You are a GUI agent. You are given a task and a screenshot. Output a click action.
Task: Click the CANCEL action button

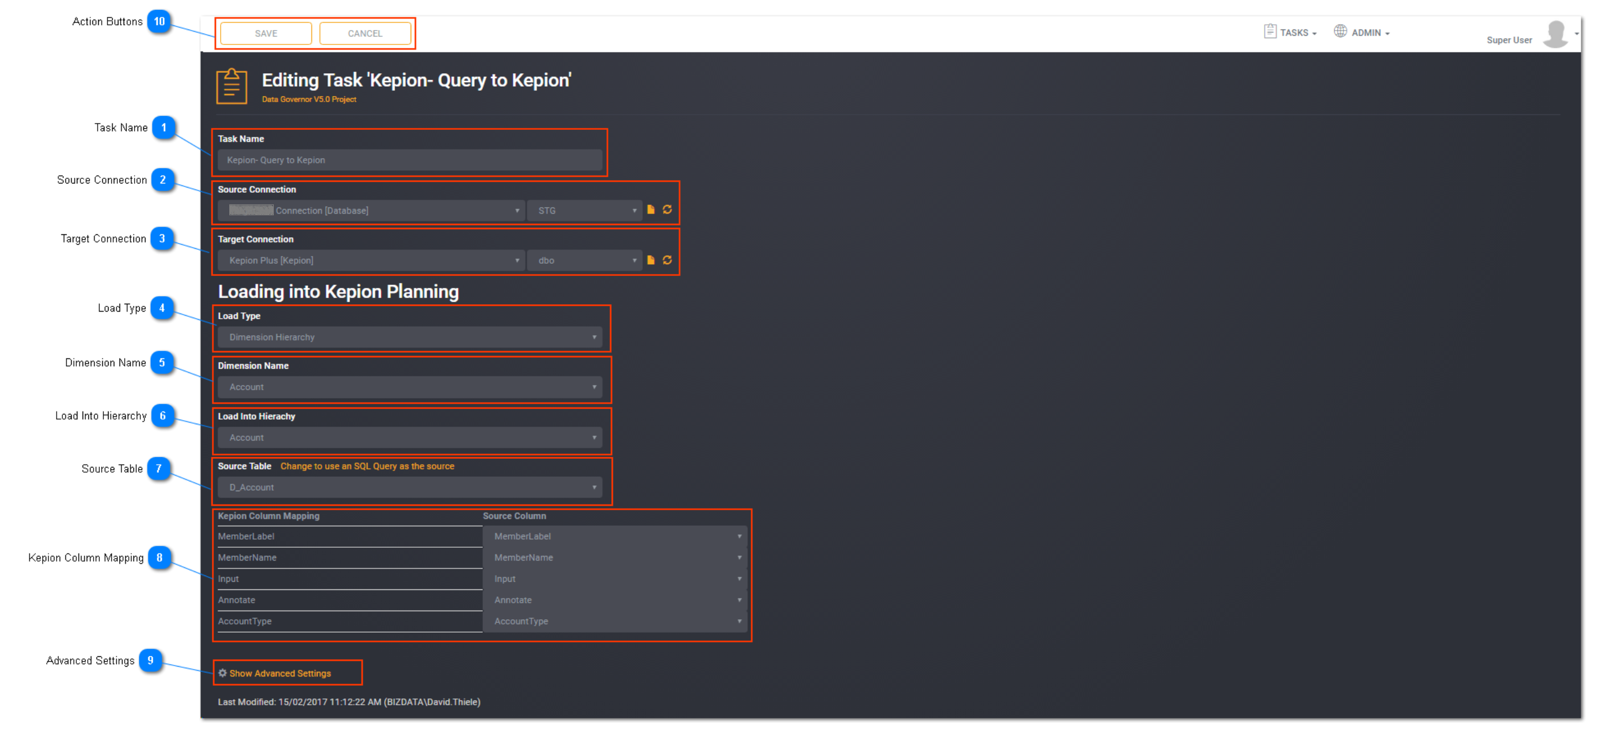coord(364,32)
